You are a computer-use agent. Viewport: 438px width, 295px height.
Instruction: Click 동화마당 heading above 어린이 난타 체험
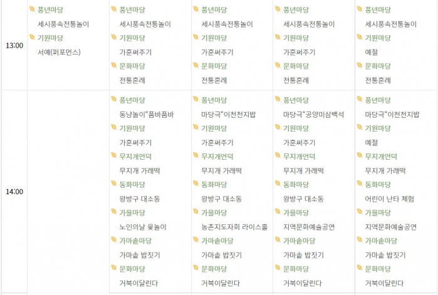point(378,184)
